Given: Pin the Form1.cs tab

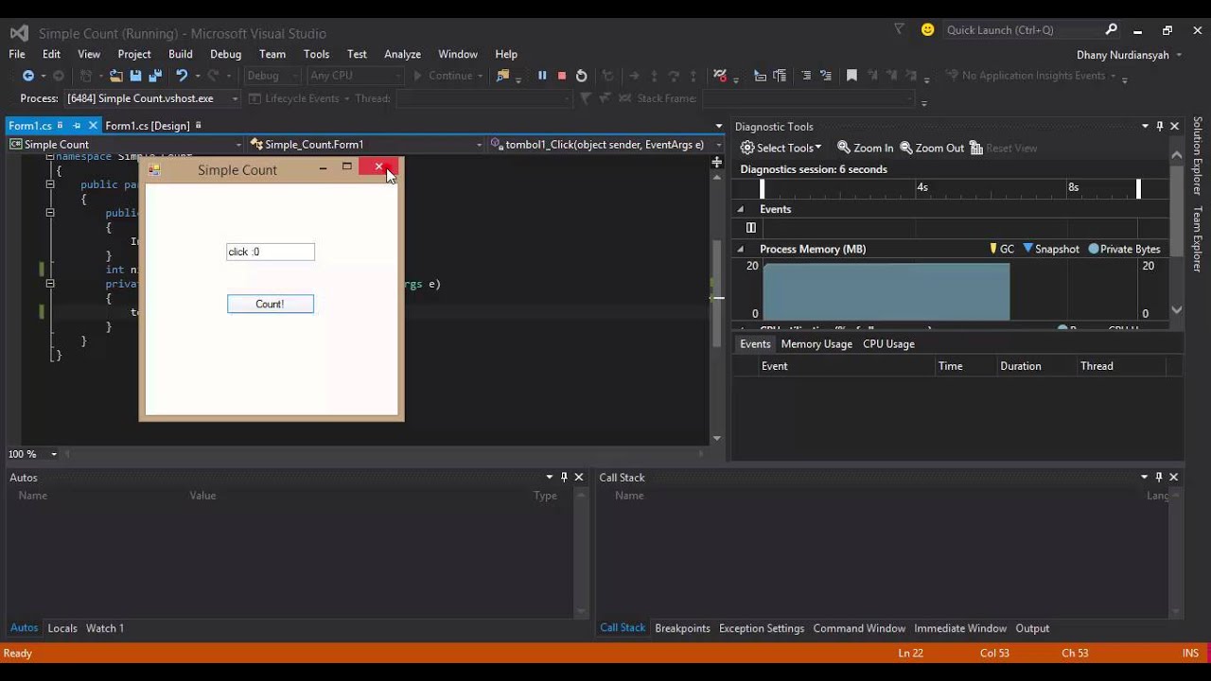Looking at the screenshot, I should click(x=77, y=126).
